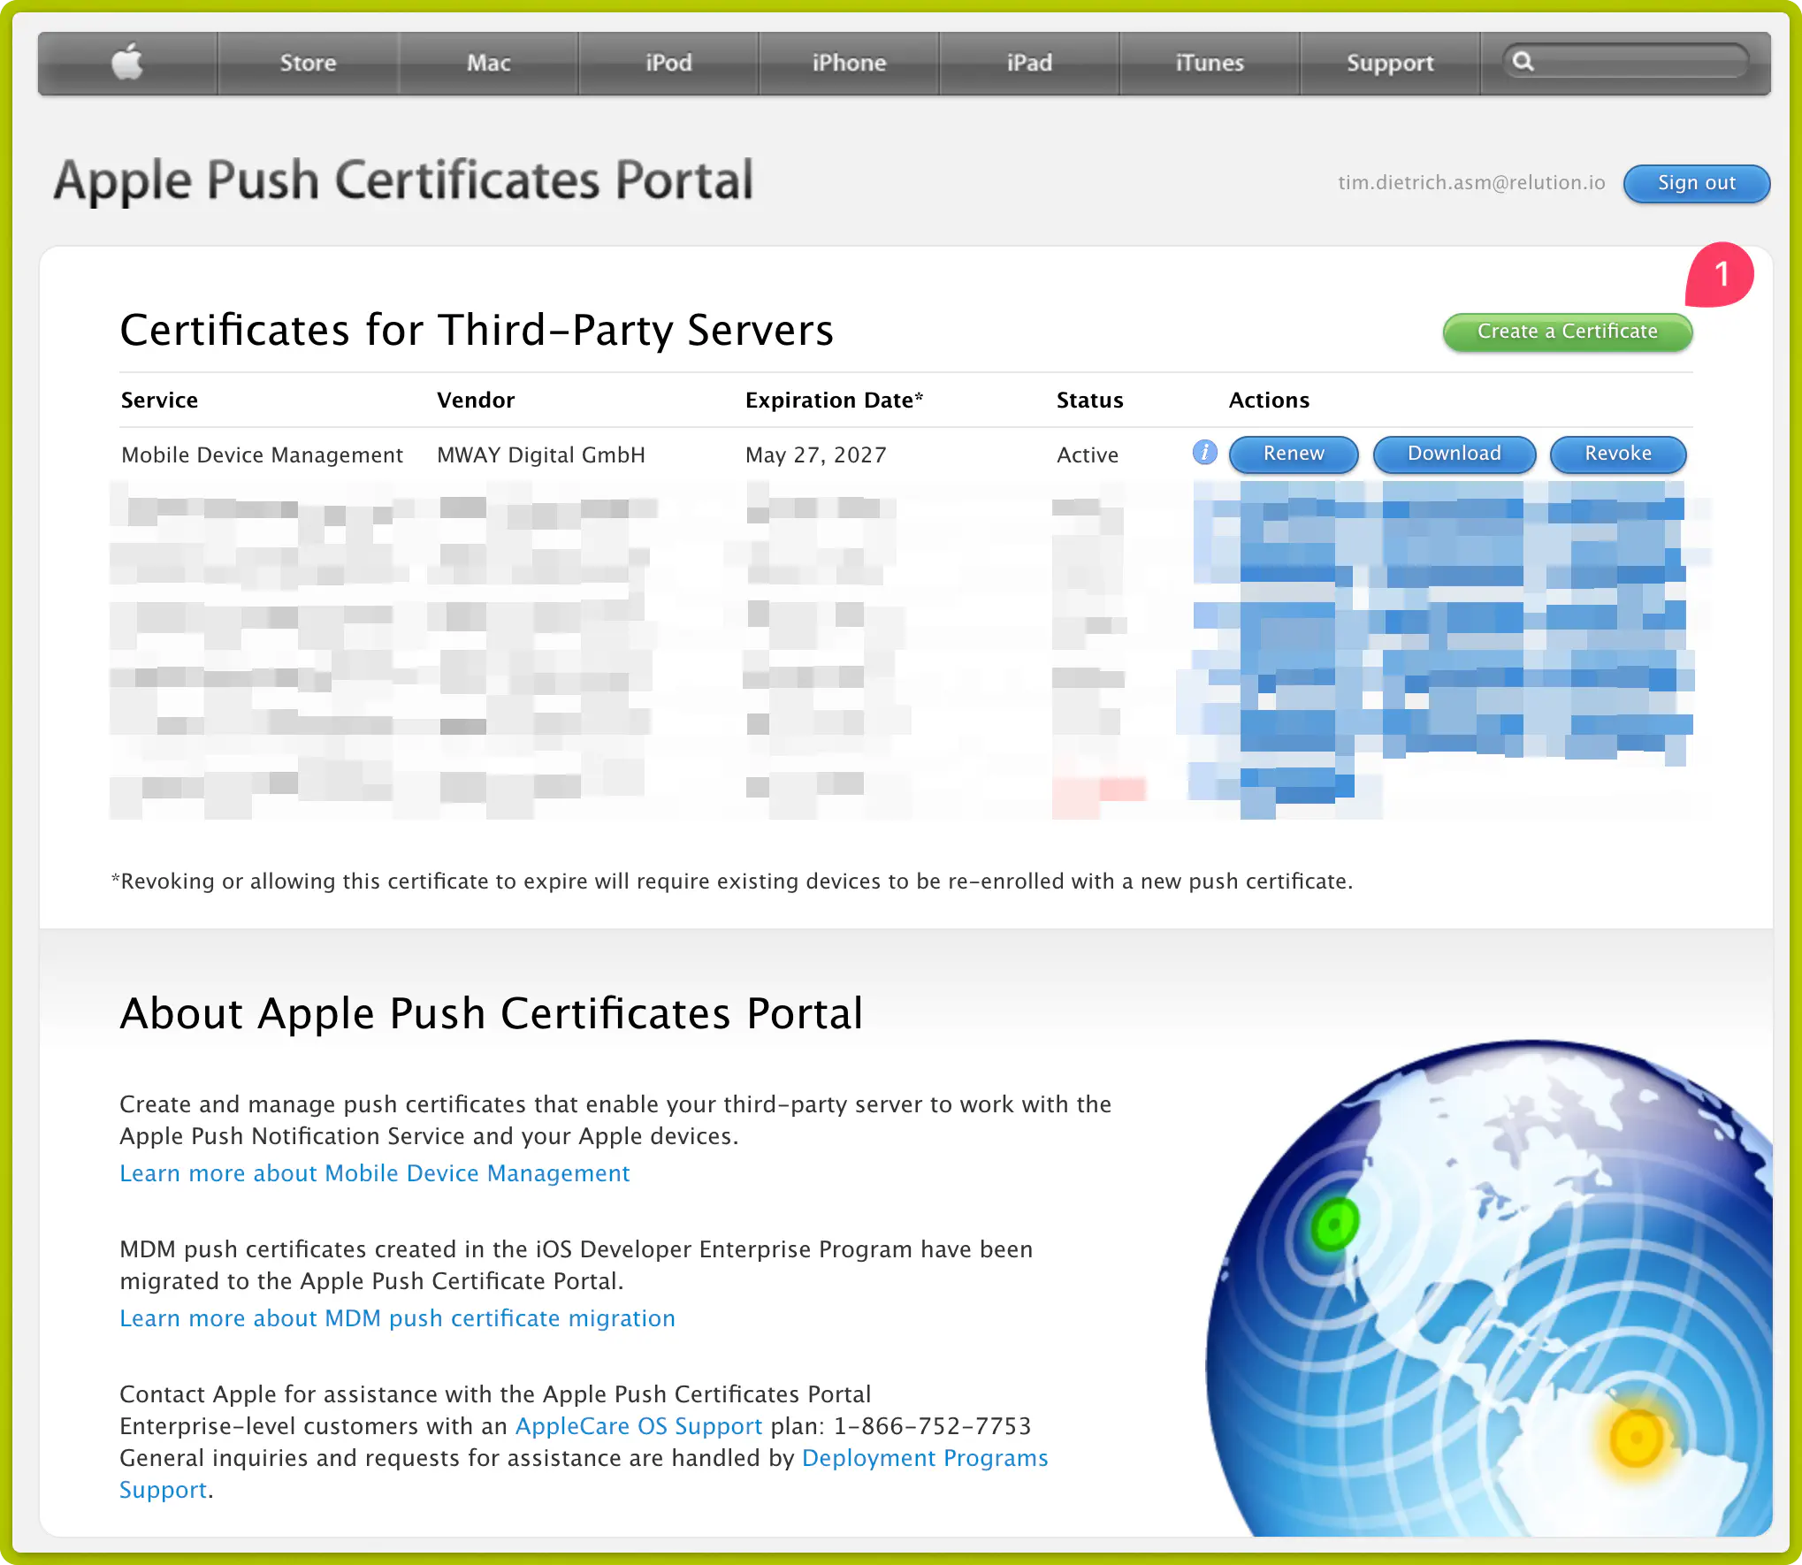The image size is (1802, 1565).
Task: Click the Actions column header
Action: pyautogui.click(x=1269, y=401)
